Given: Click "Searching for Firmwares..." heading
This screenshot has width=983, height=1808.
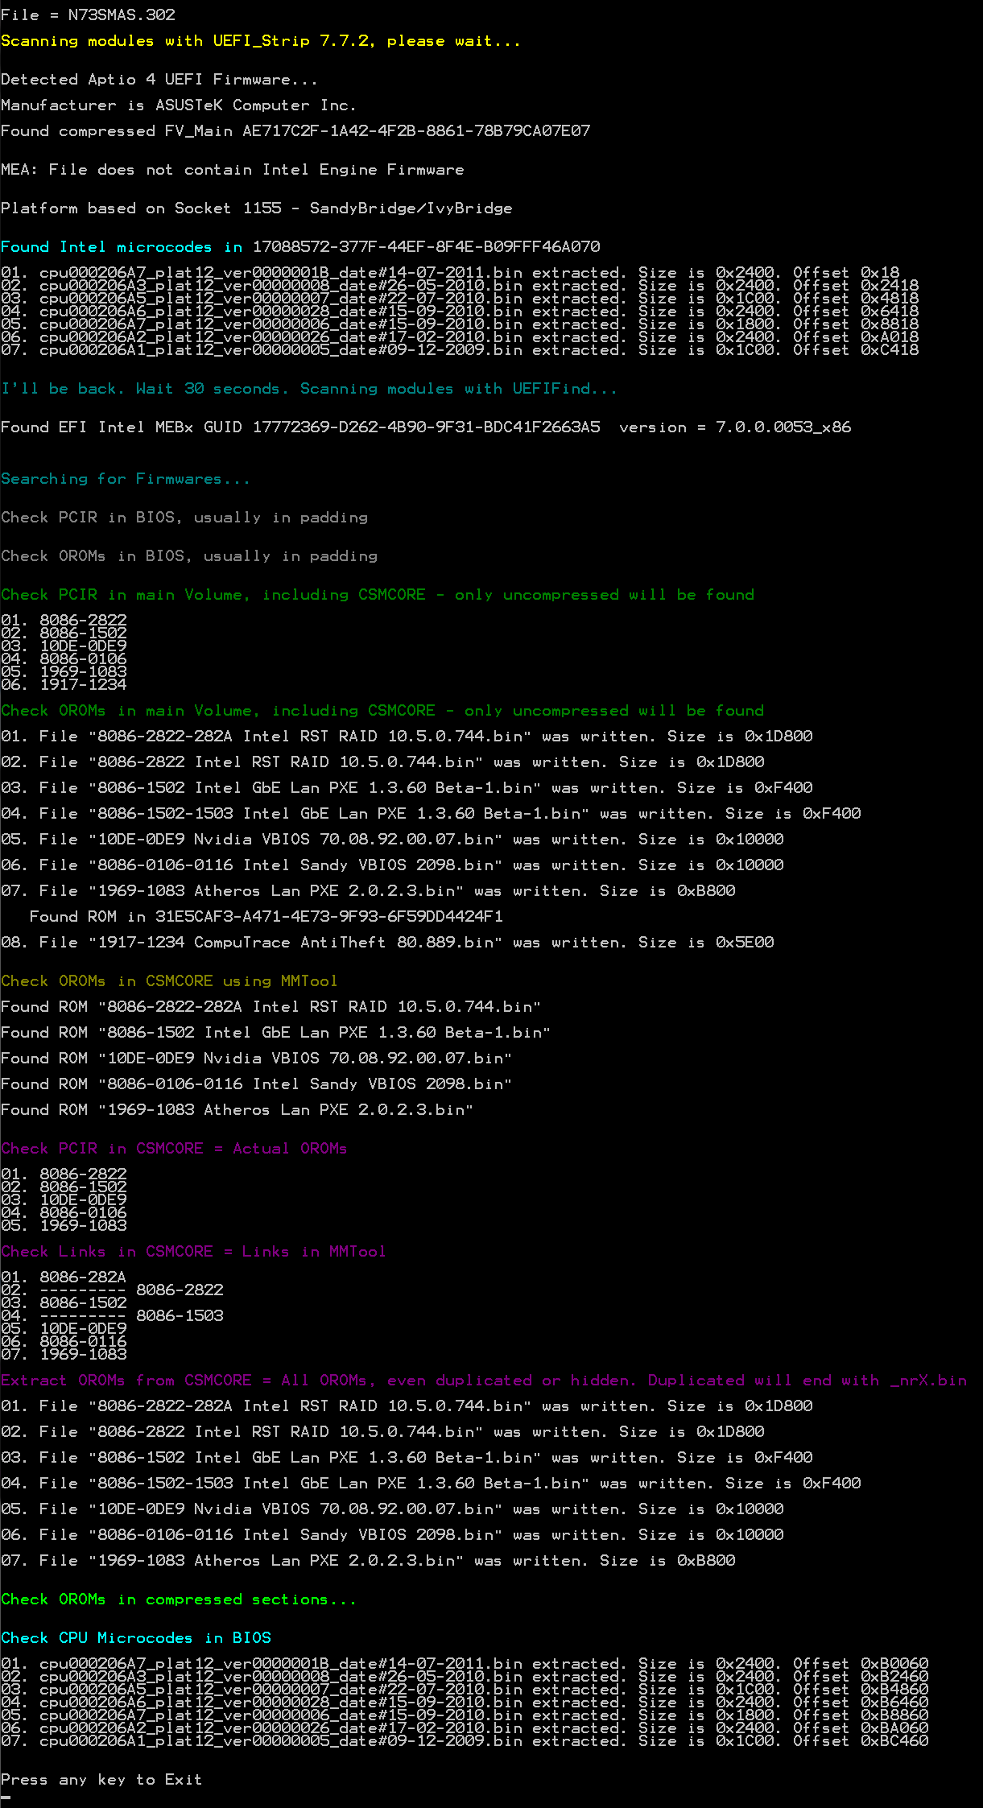Looking at the screenshot, I should click(126, 479).
